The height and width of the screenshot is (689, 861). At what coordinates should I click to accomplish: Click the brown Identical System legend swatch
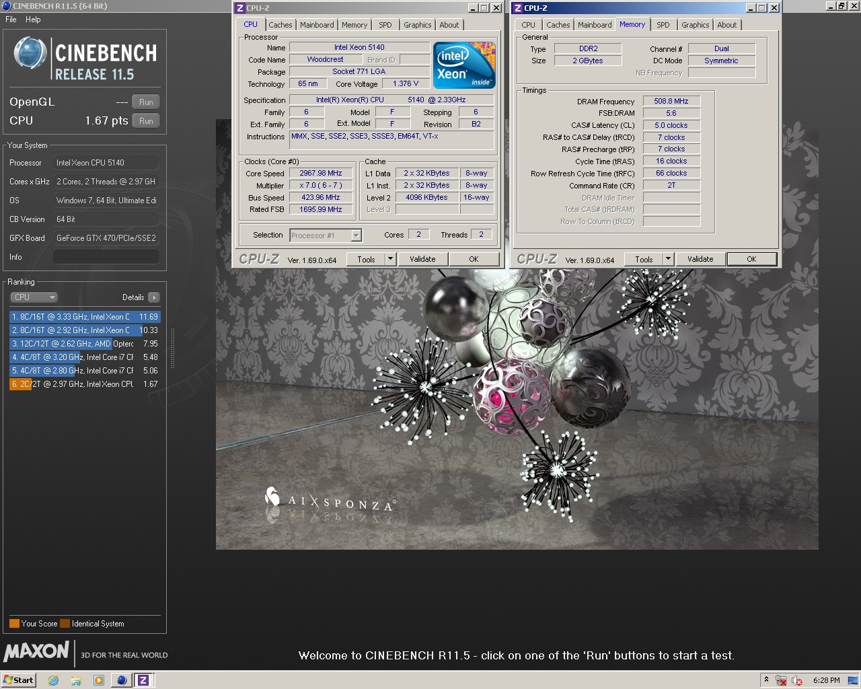coord(65,624)
